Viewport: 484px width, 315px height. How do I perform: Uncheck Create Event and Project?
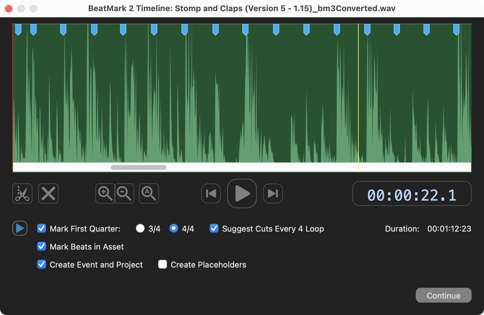click(42, 264)
